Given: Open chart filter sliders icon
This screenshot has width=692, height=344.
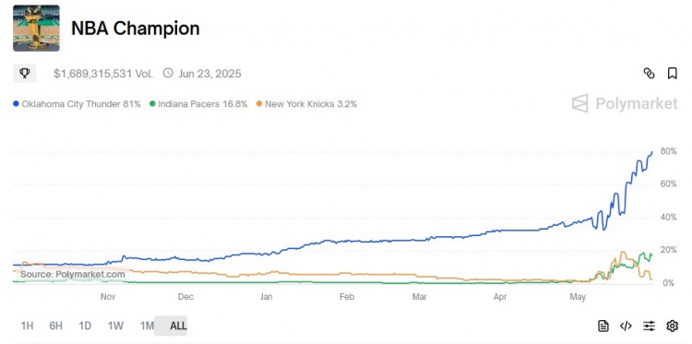Looking at the screenshot, I should 649,326.
